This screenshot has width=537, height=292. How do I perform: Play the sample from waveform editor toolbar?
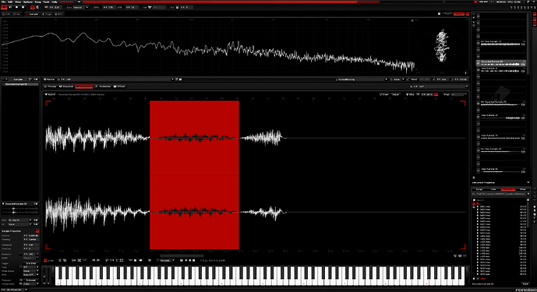tap(186, 261)
